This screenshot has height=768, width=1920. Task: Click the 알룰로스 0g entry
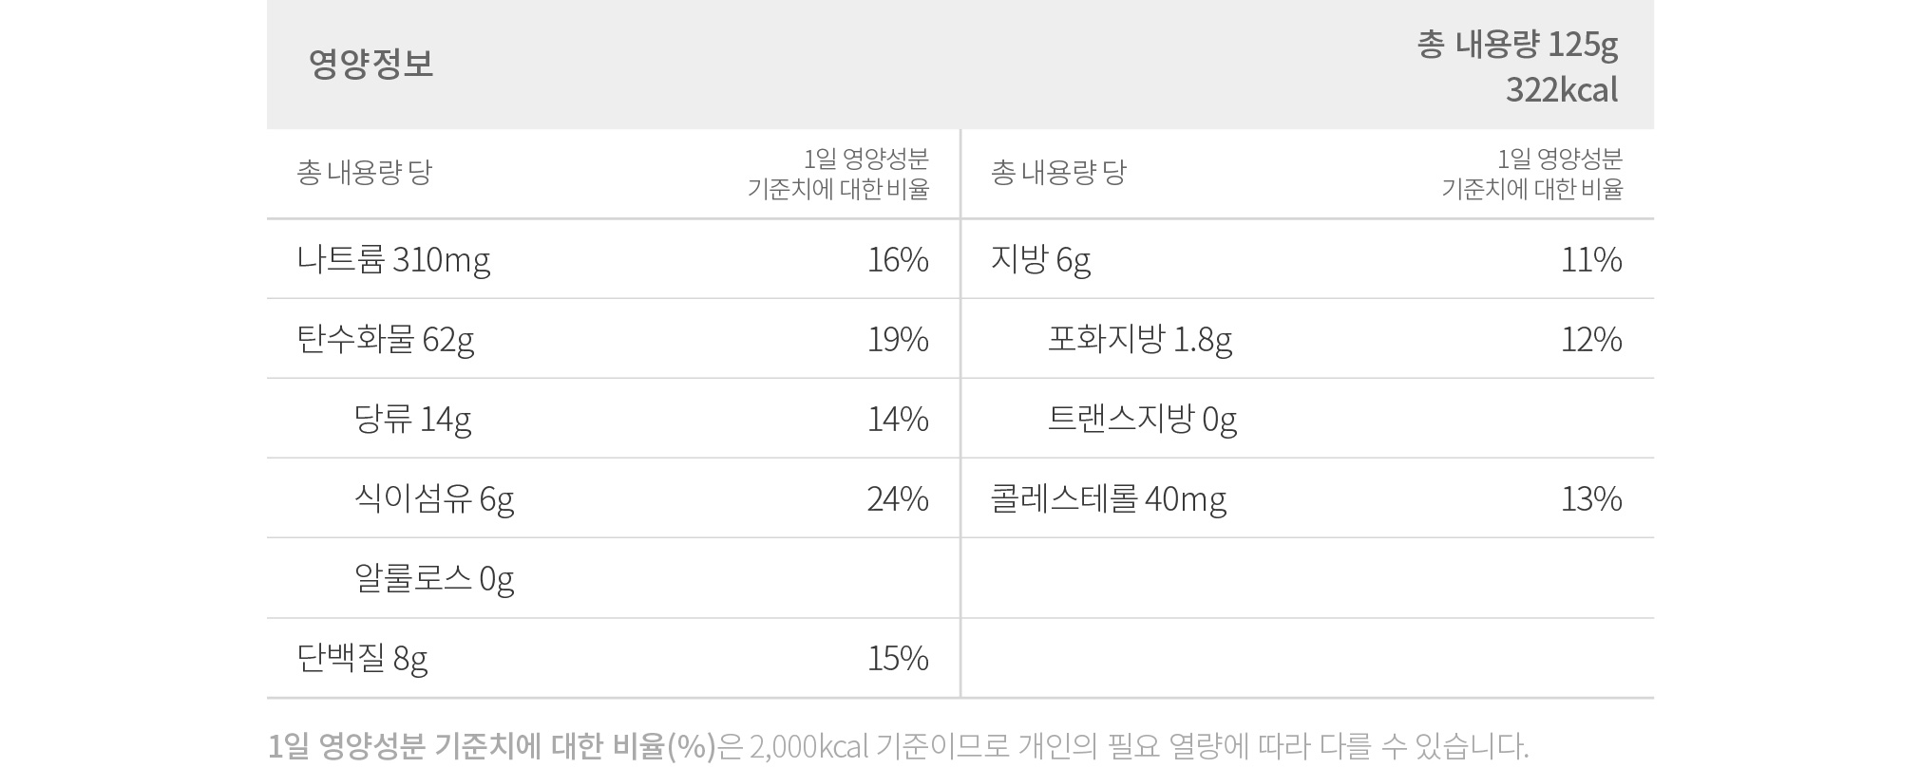(434, 578)
